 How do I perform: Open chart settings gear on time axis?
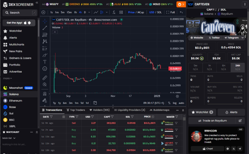coord(178,96)
